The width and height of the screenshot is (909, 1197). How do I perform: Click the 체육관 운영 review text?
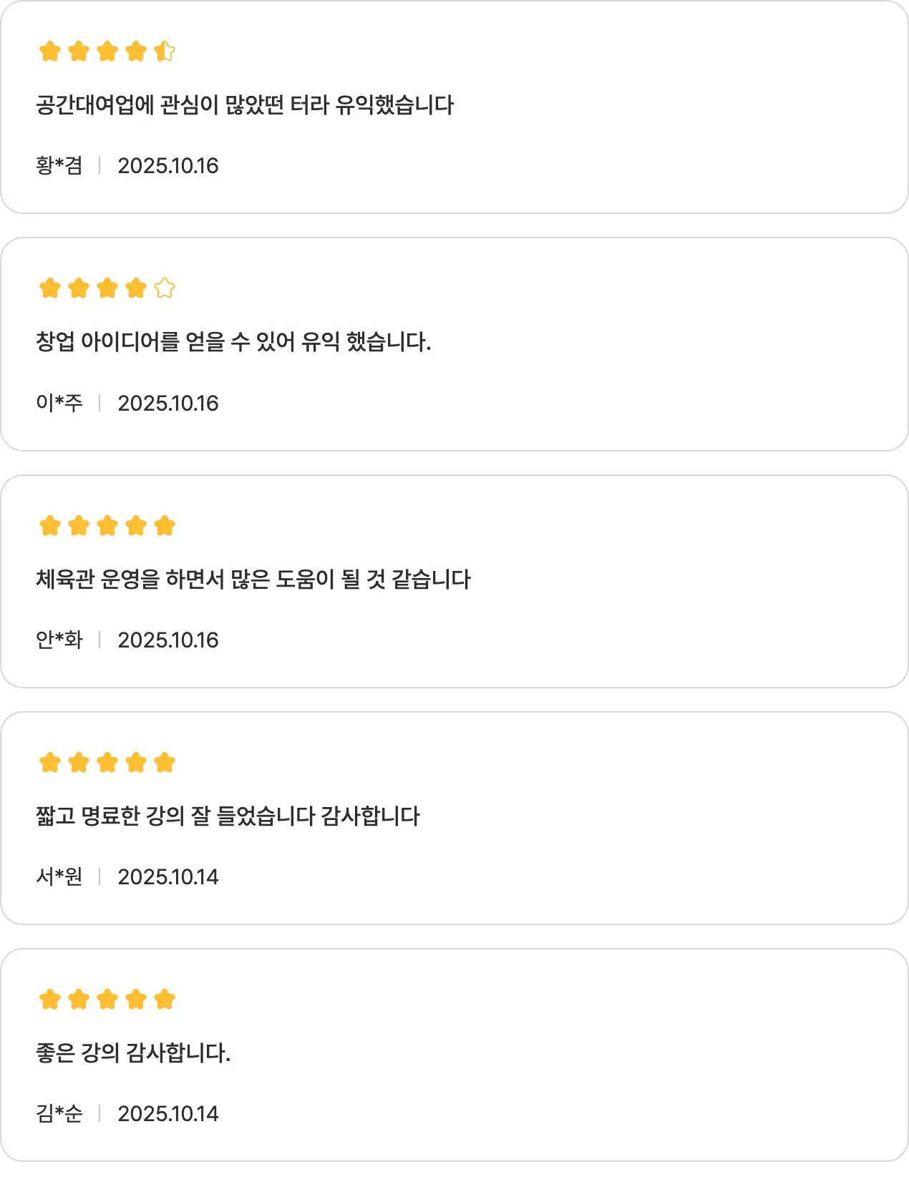click(x=253, y=579)
